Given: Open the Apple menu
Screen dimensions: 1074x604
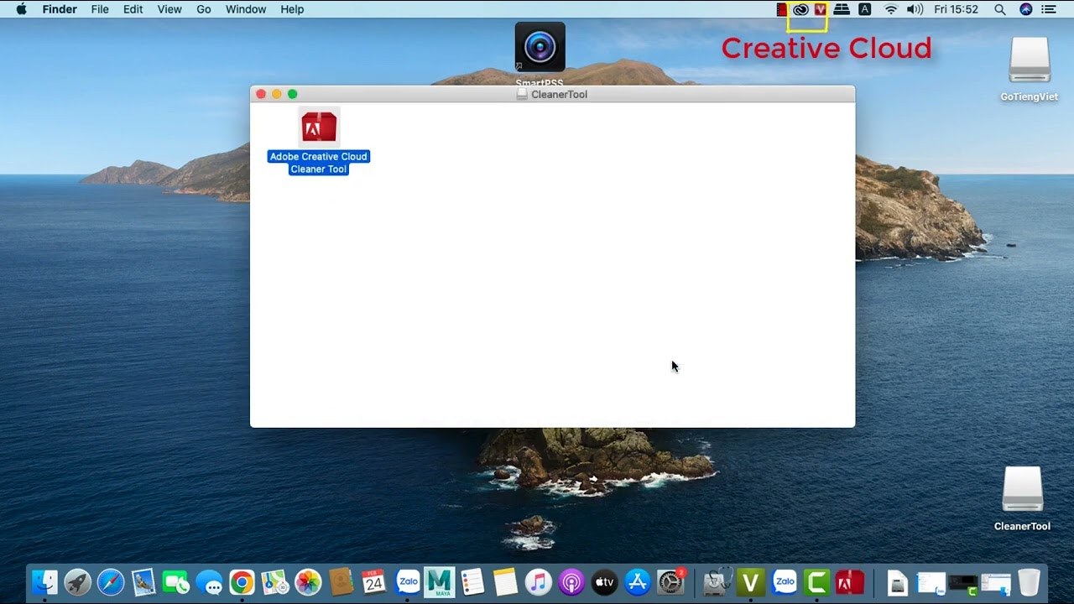Looking at the screenshot, I should pos(22,9).
